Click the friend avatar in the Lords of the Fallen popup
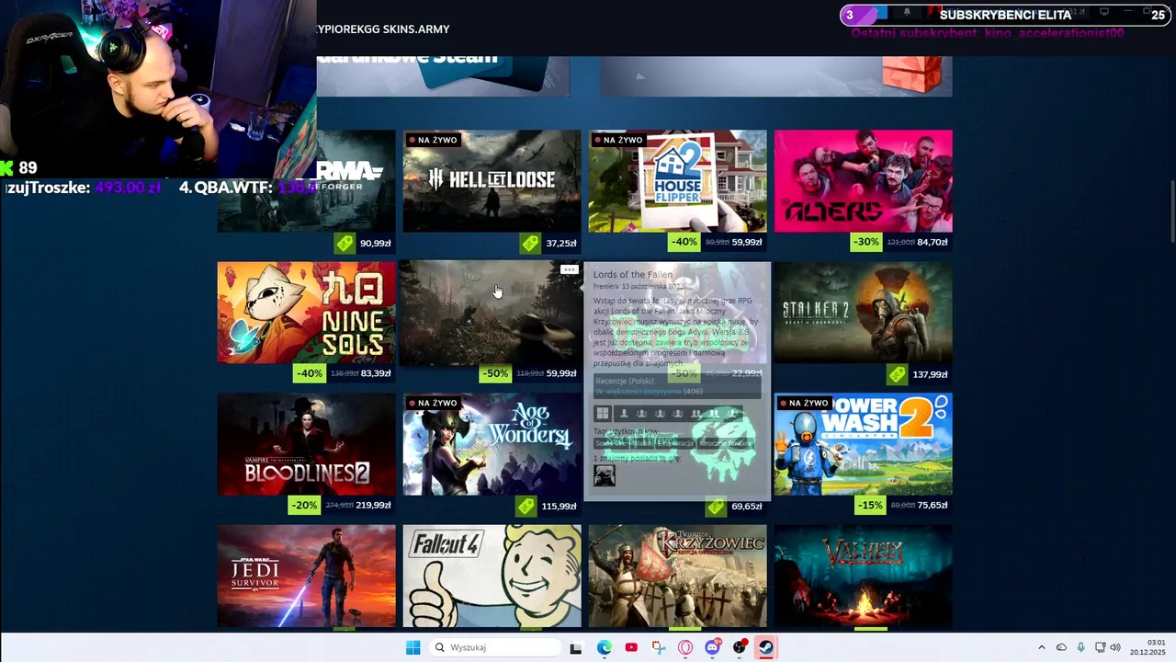Screen dimensions: 1176x662 605,475
